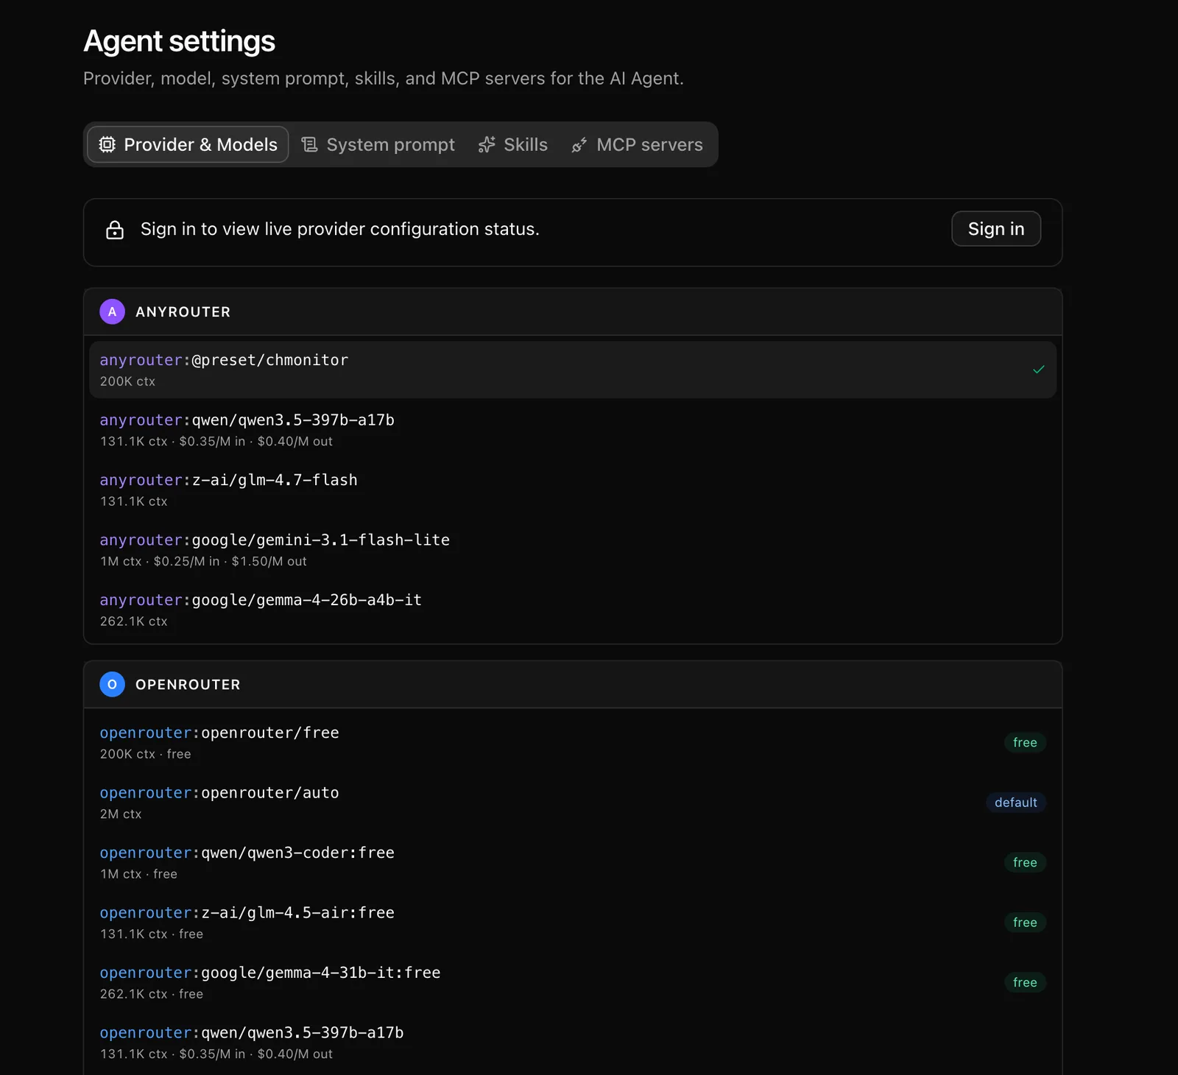This screenshot has width=1178, height=1075.
Task: Click "200K ctx" under chmonitor preset
Action: pyautogui.click(x=127, y=381)
